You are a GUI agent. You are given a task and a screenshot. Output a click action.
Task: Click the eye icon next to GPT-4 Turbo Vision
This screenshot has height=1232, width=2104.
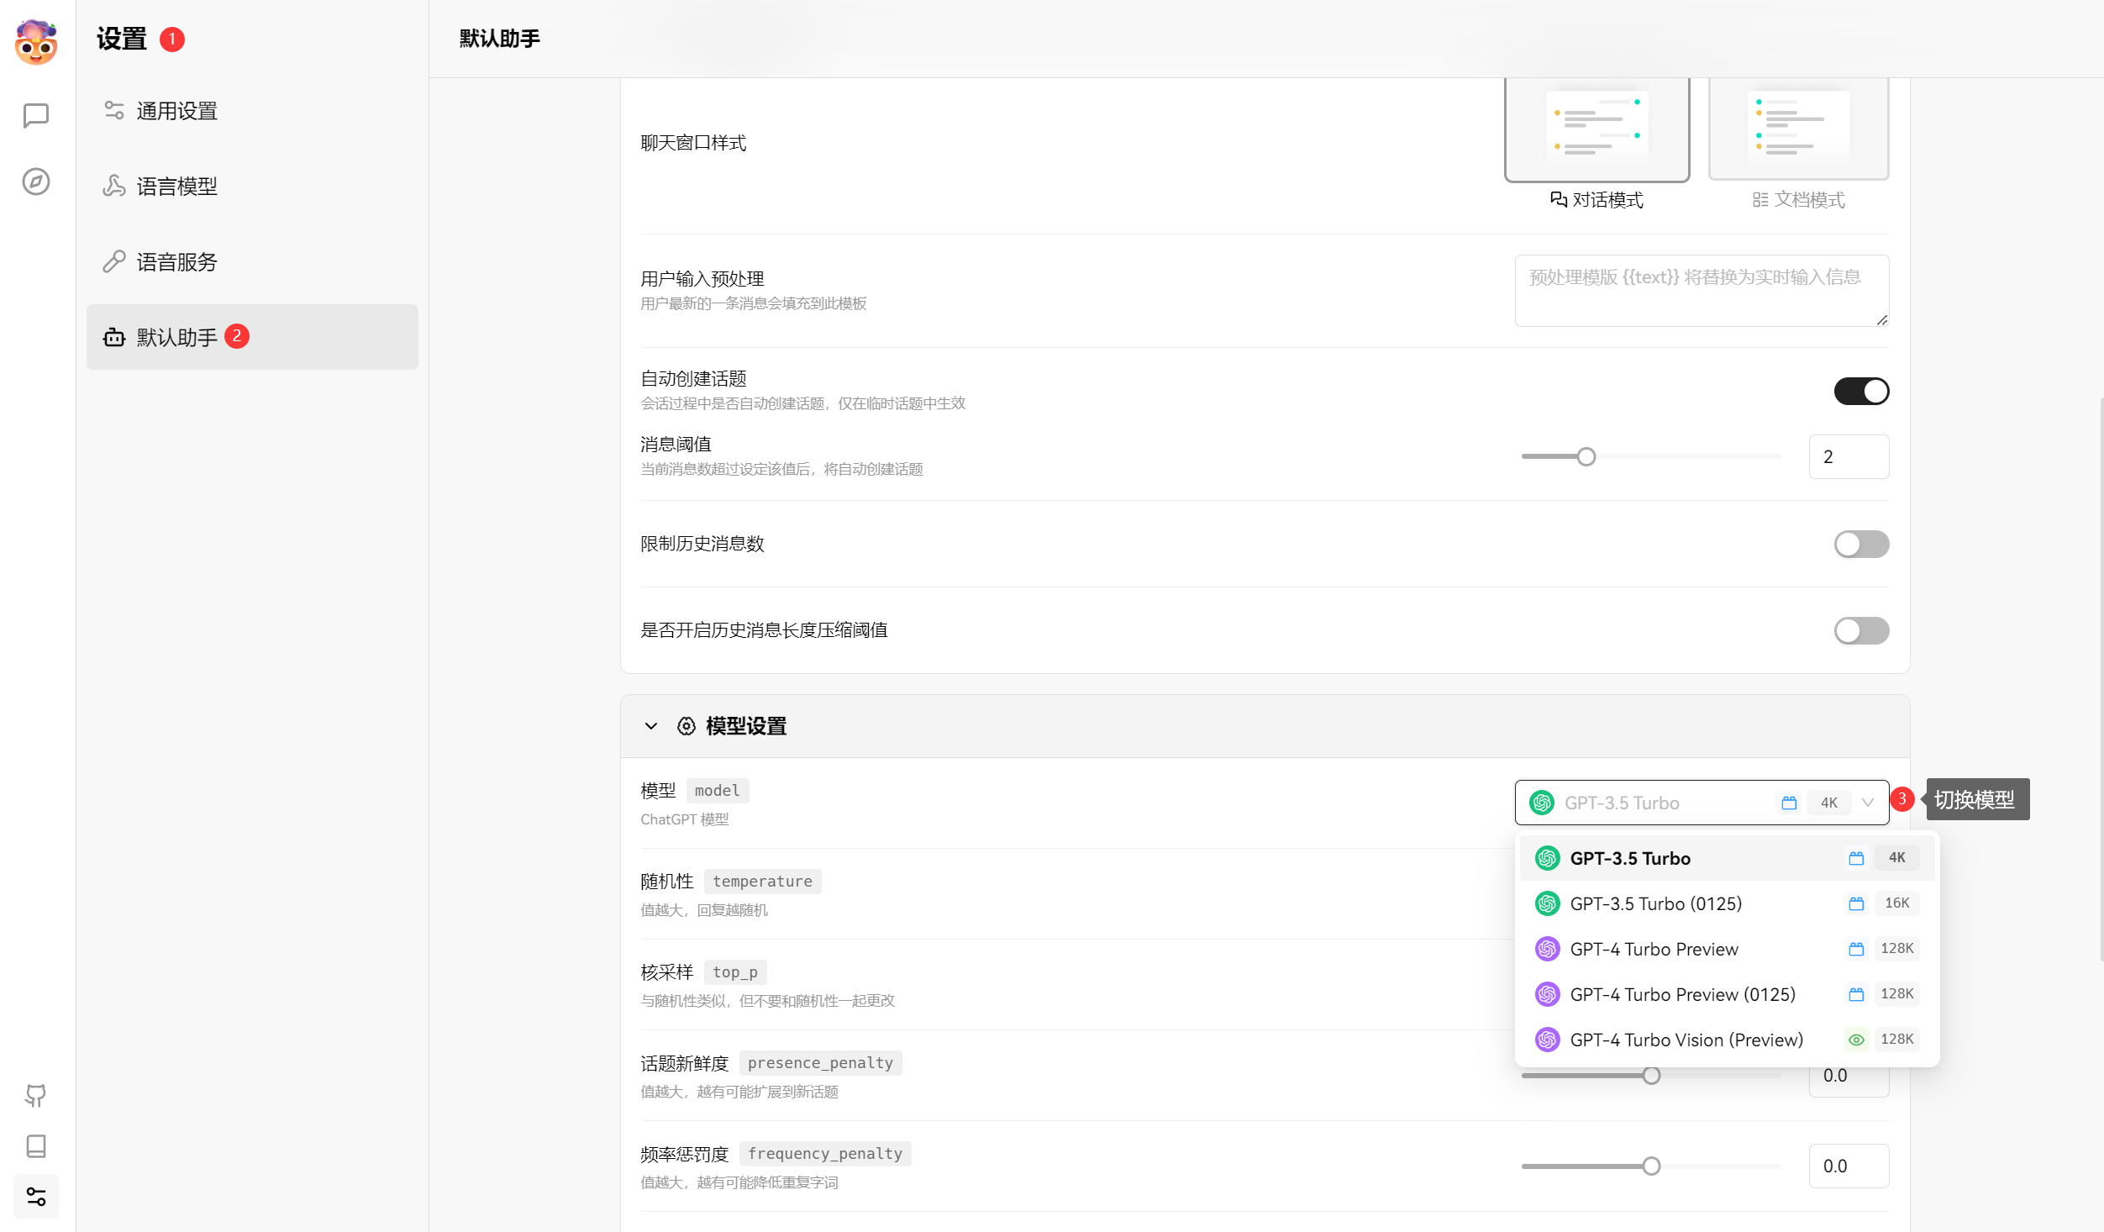pyautogui.click(x=1856, y=1040)
